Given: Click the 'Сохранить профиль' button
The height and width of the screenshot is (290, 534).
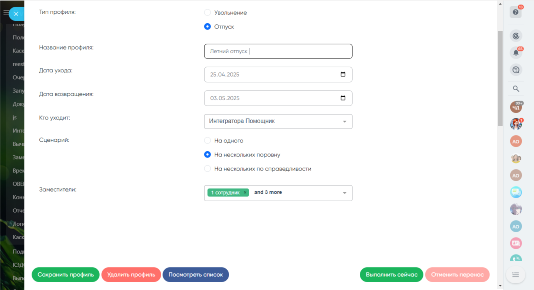Looking at the screenshot, I should (65, 275).
